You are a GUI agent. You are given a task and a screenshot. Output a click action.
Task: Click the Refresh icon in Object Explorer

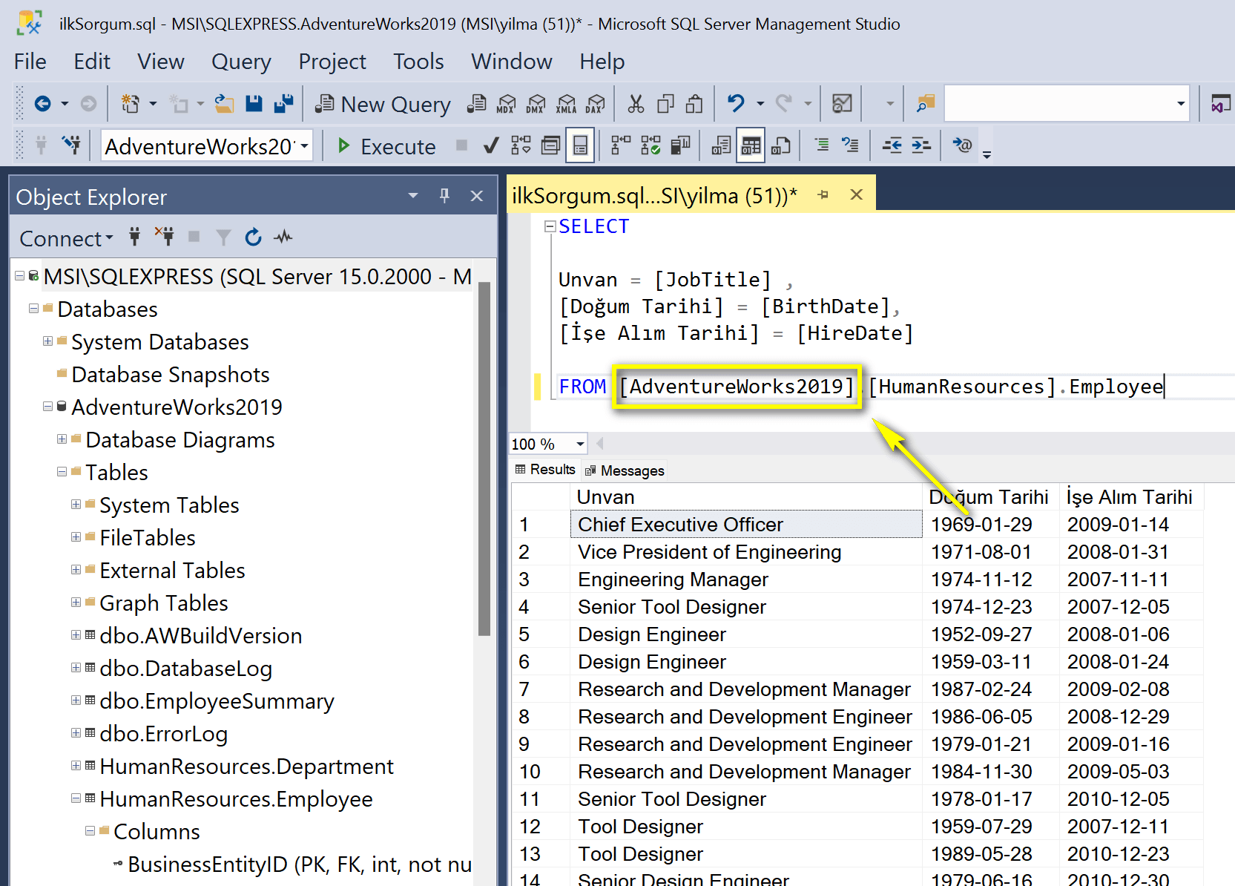click(254, 237)
